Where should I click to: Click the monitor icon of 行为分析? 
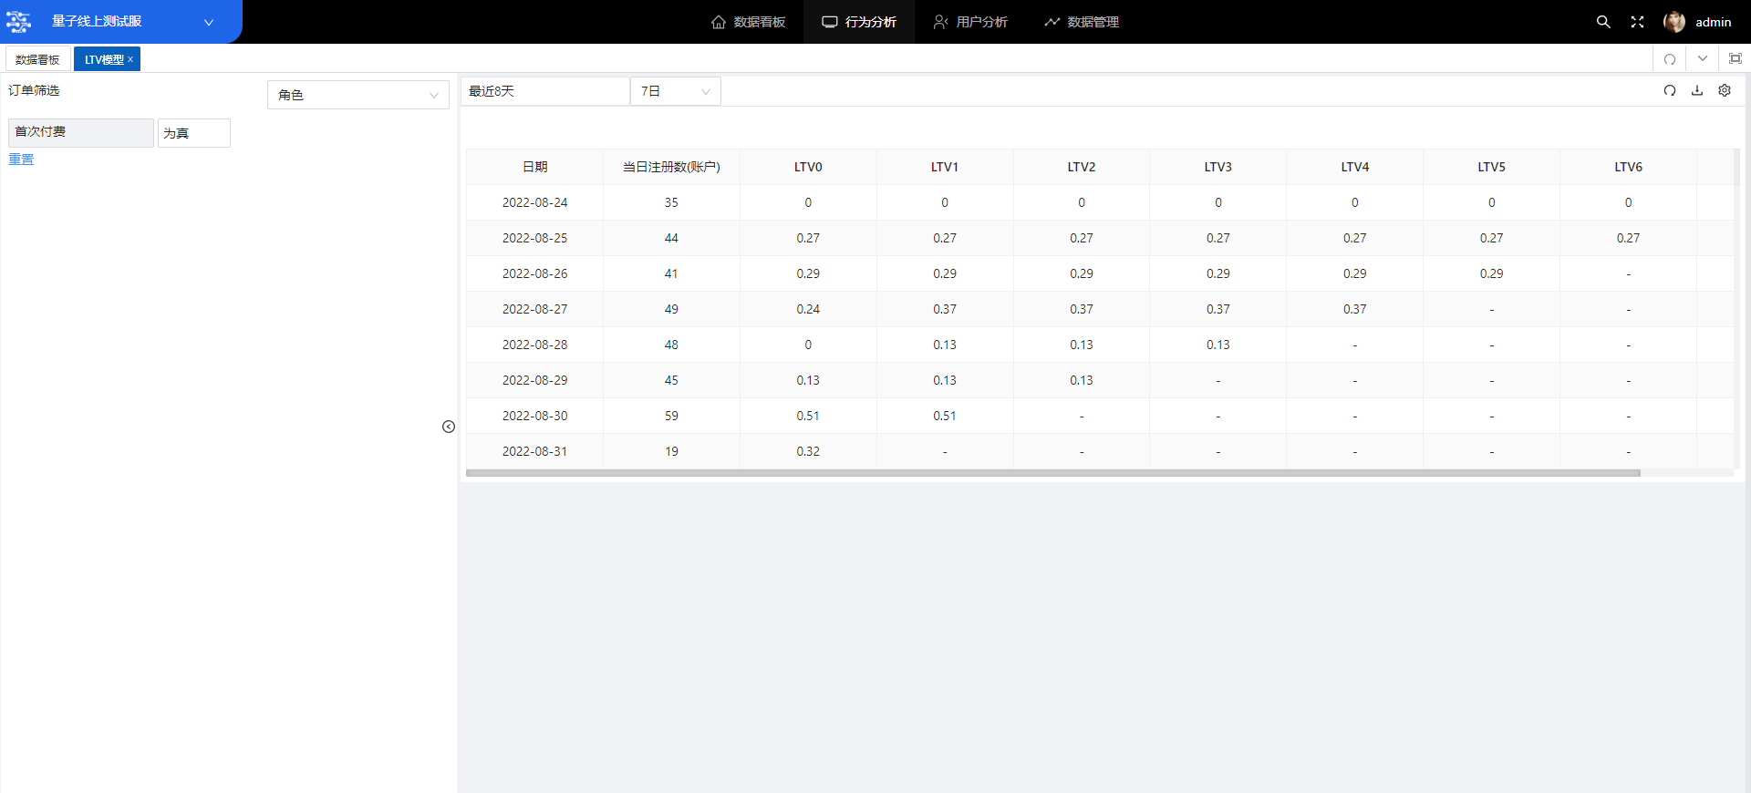pyautogui.click(x=829, y=22)
